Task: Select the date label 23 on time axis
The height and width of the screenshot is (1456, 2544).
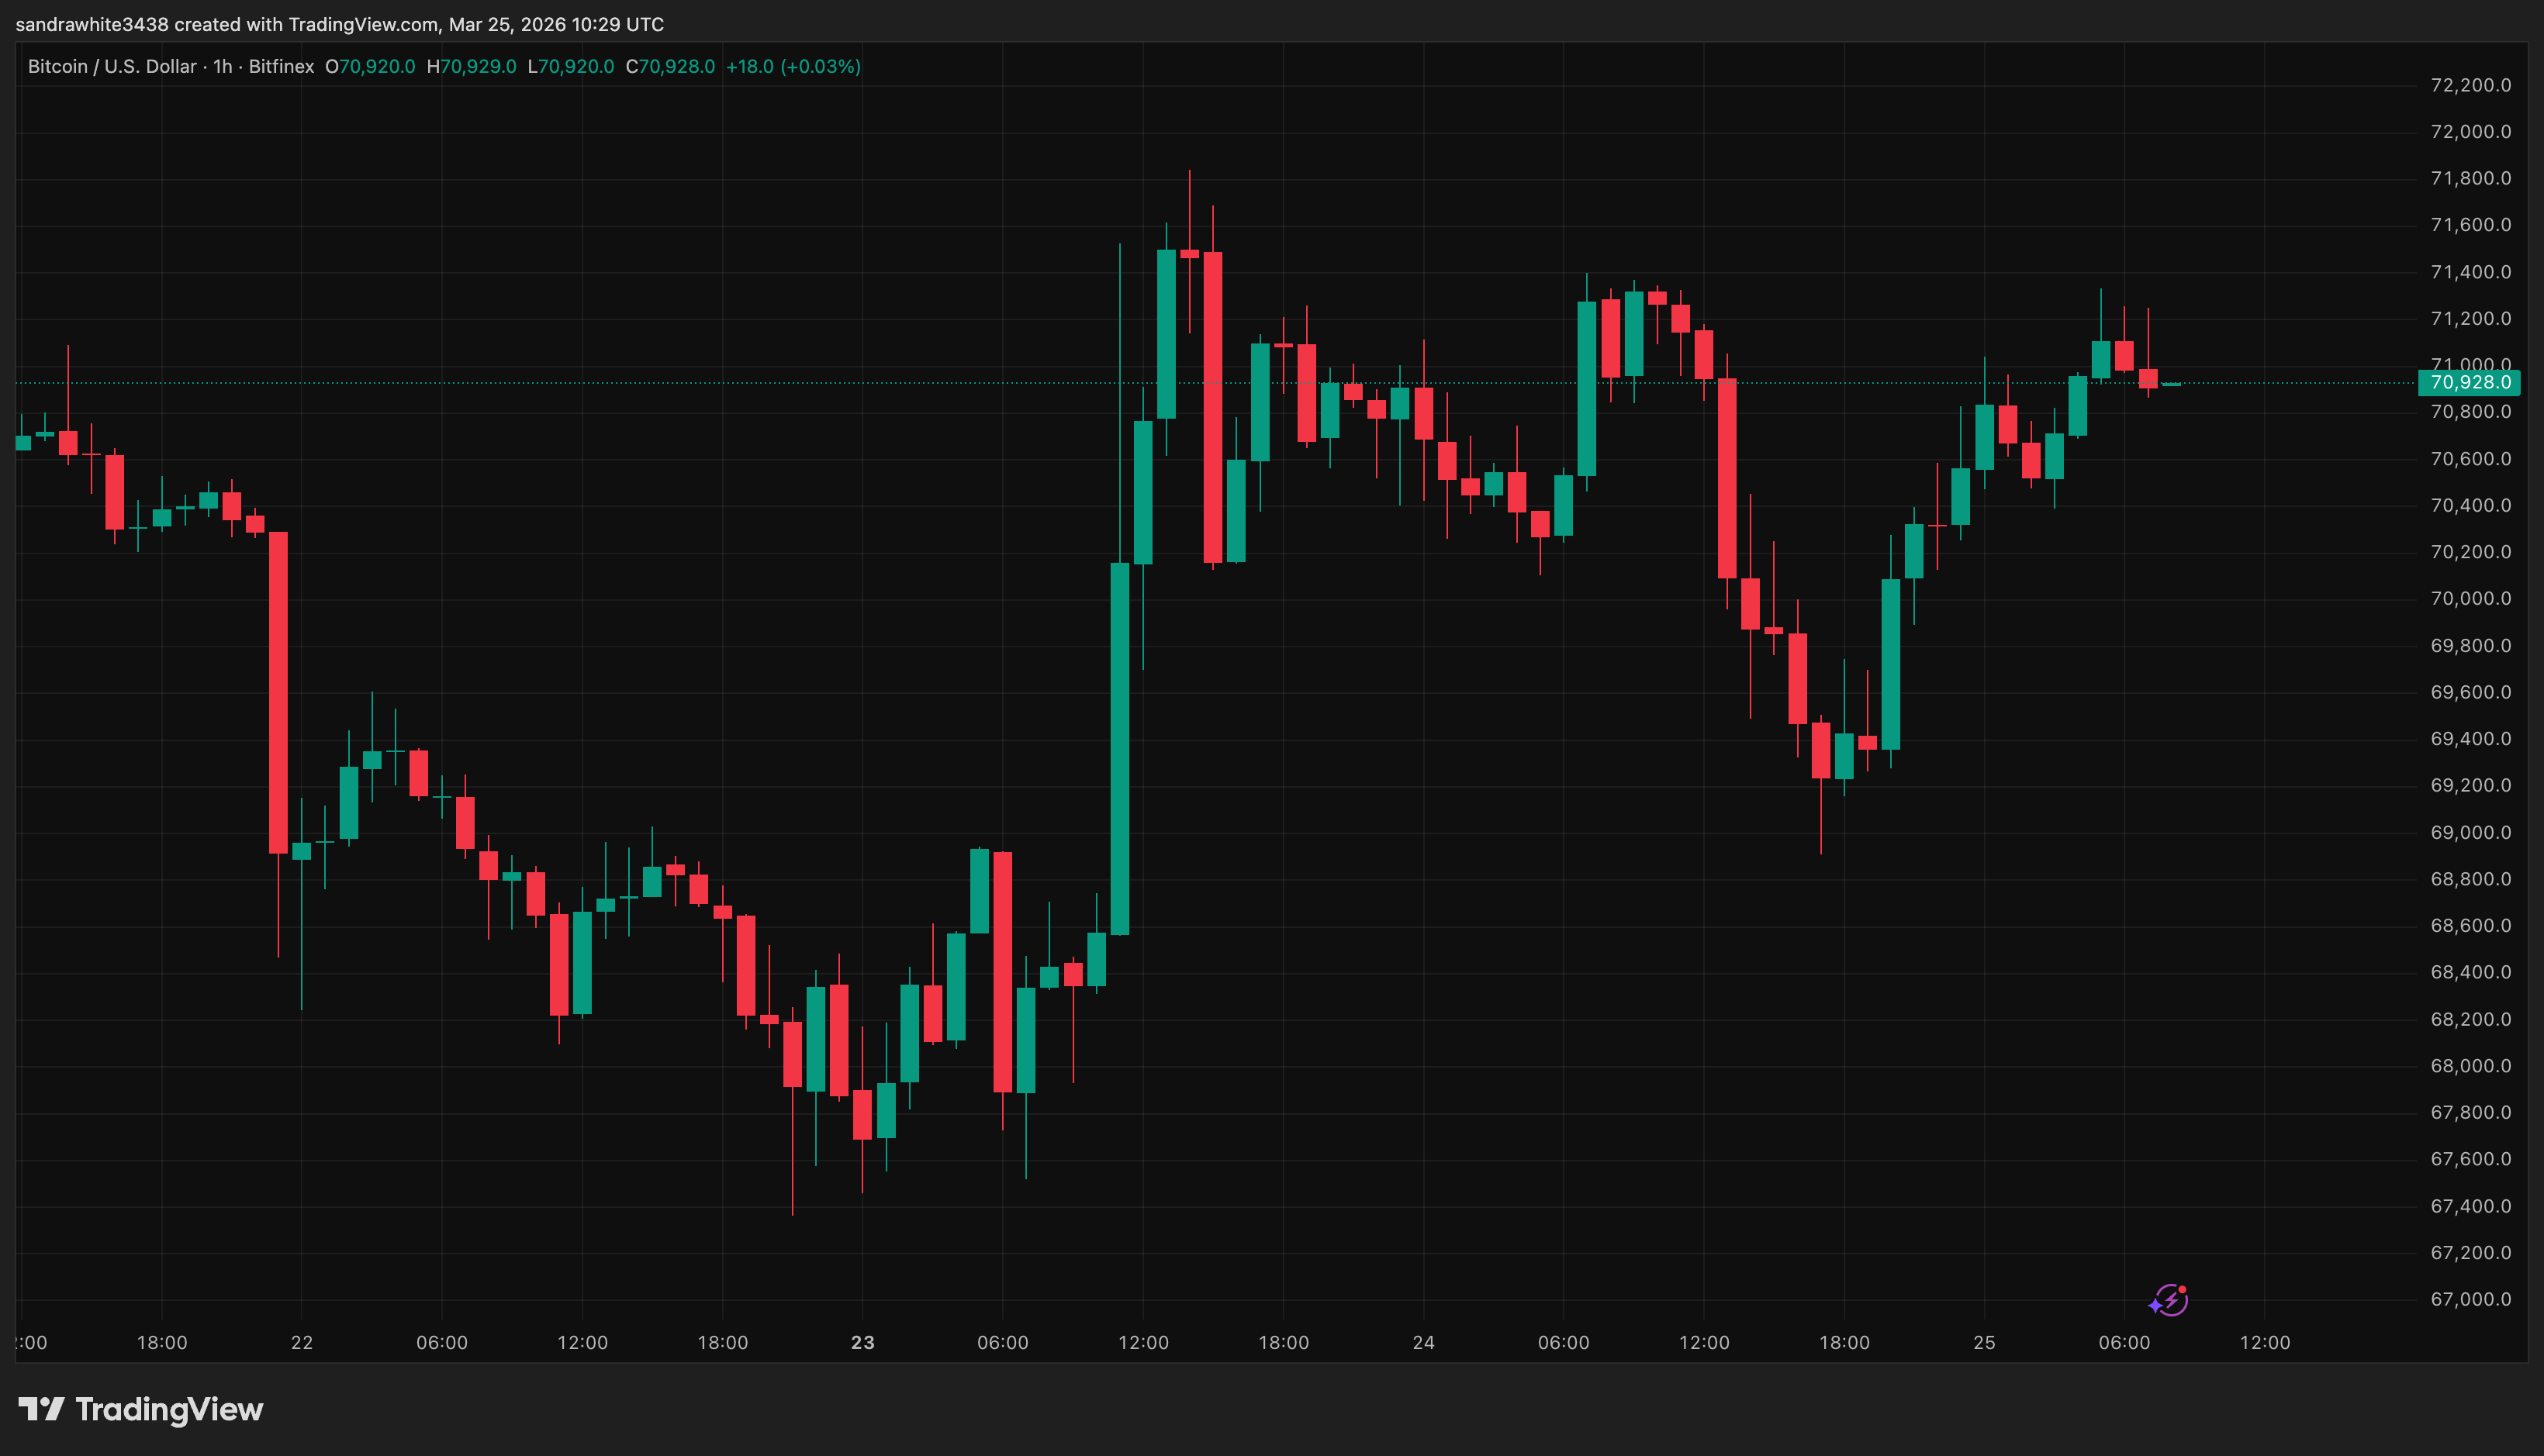Action: (x=862, y=1343)
